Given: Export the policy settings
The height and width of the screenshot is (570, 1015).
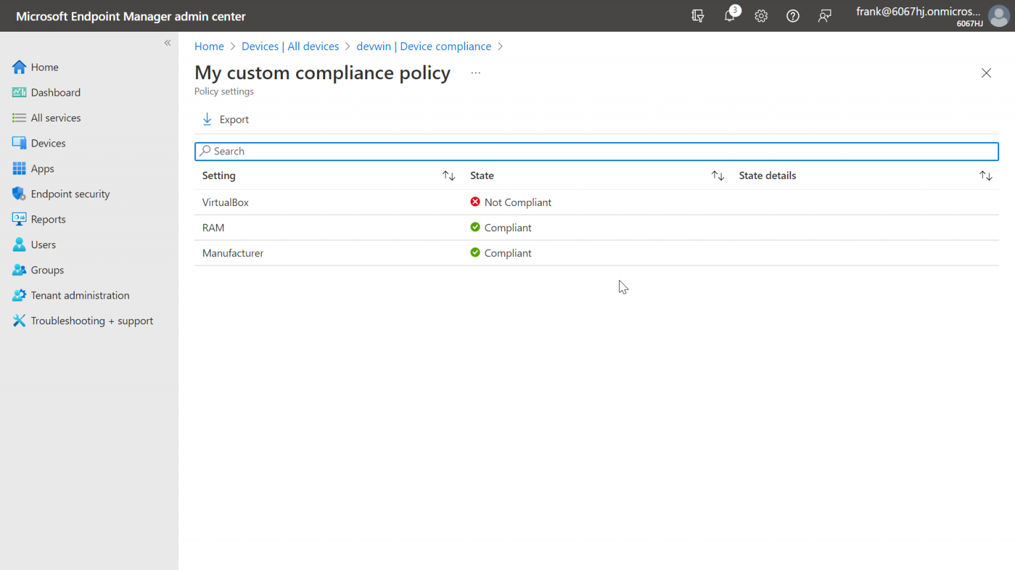Looking at the screenshot, I should pos(225,119).
